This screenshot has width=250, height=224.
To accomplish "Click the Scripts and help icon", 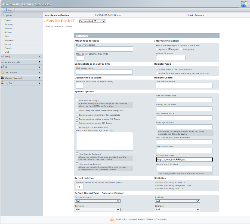I will coord(2,62).
